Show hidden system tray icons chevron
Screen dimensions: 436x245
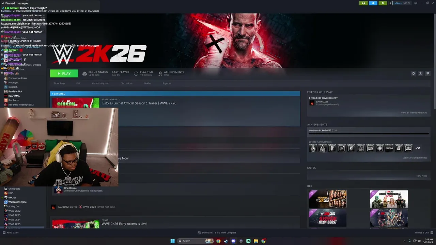tap(404, 241)
